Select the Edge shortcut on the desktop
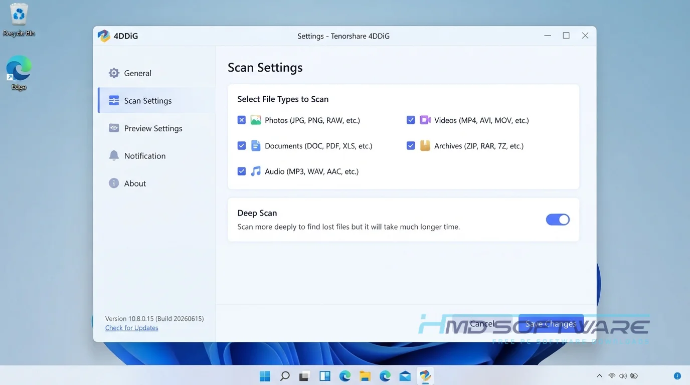This screenshot has width=690, height=385. (x=19, y=73)
